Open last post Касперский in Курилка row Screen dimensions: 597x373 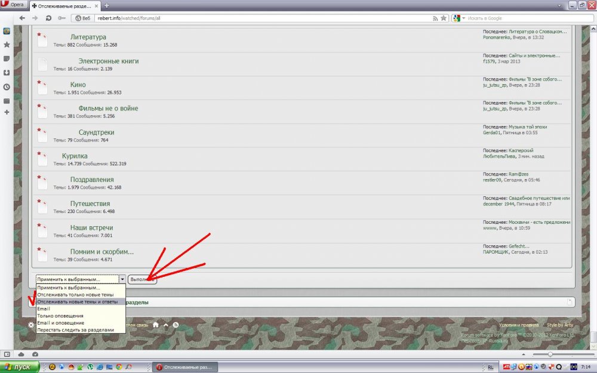(521, 150)
